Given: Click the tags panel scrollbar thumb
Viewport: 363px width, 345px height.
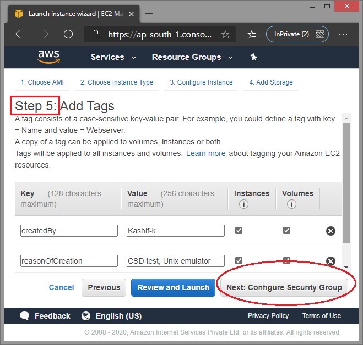Looking at the screenshot, I should coord(346,183).
